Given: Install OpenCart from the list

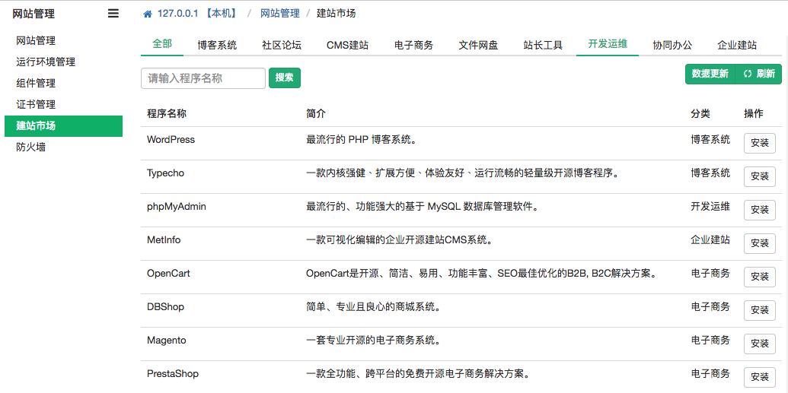Looking at the screenshot, I should pos(759,277).
